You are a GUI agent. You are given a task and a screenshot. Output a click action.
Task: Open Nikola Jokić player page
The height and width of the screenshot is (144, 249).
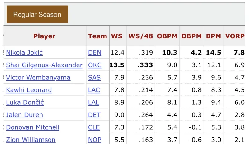click(24, 52)
